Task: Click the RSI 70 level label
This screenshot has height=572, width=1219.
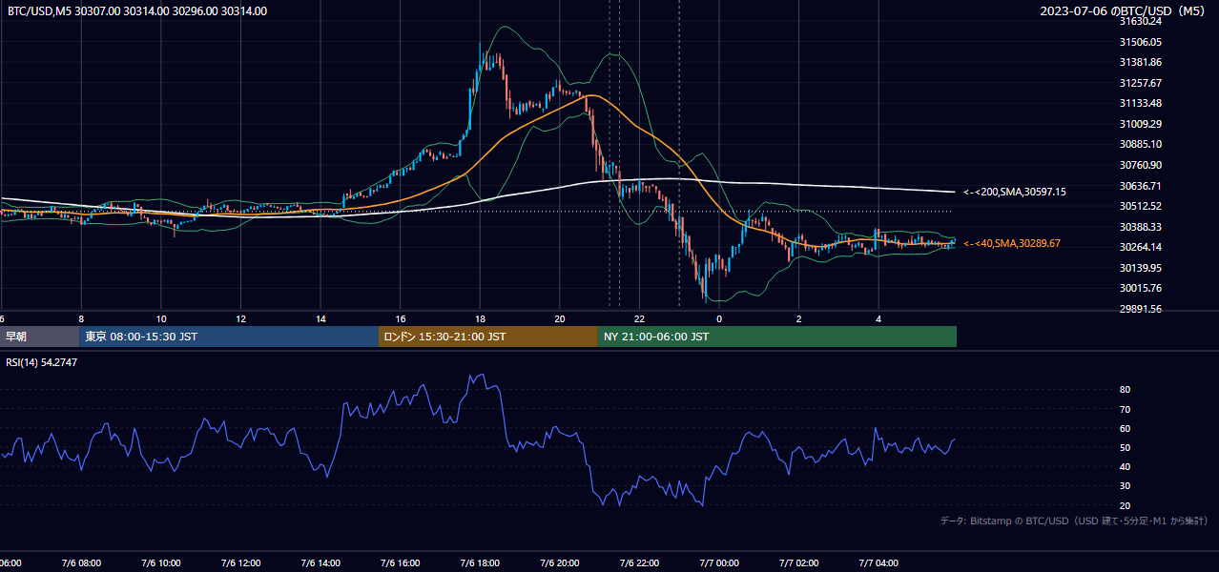Action: pyautogui.click(x=1125, y=409)
